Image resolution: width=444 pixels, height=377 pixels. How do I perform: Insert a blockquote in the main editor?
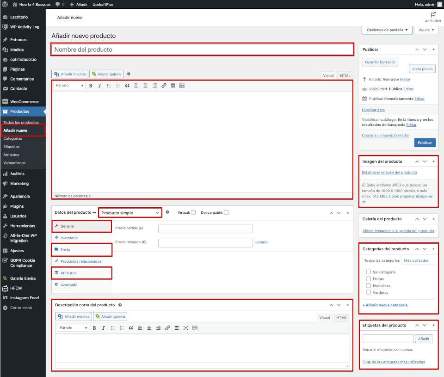point(127,86)
